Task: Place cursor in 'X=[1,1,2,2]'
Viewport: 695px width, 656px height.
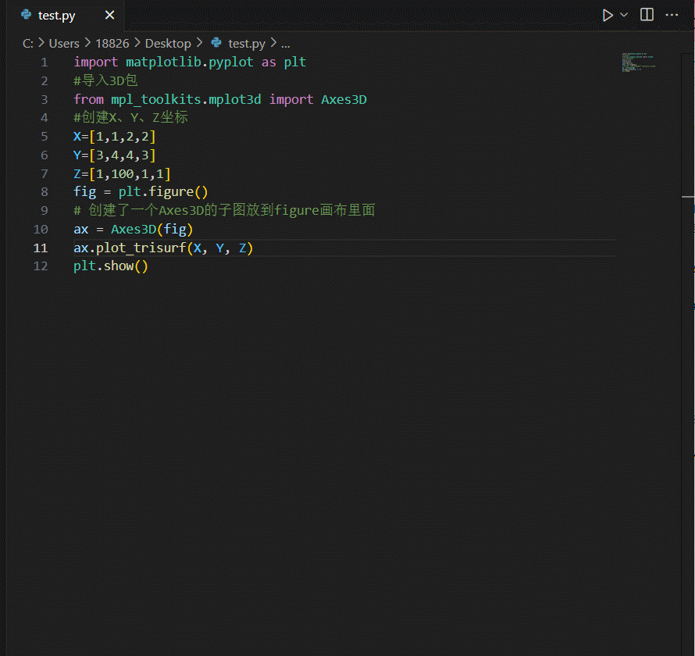Action: [114, 137]
